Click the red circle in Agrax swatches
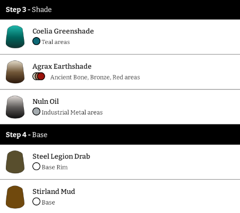This screenshot has height=213, width=240. pos(41,76)
